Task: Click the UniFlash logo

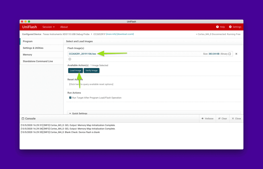Action: point(30,27)
